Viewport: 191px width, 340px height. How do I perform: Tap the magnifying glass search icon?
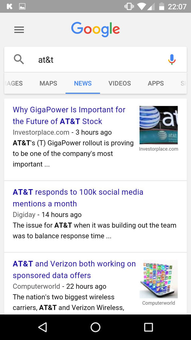[19, 59]
